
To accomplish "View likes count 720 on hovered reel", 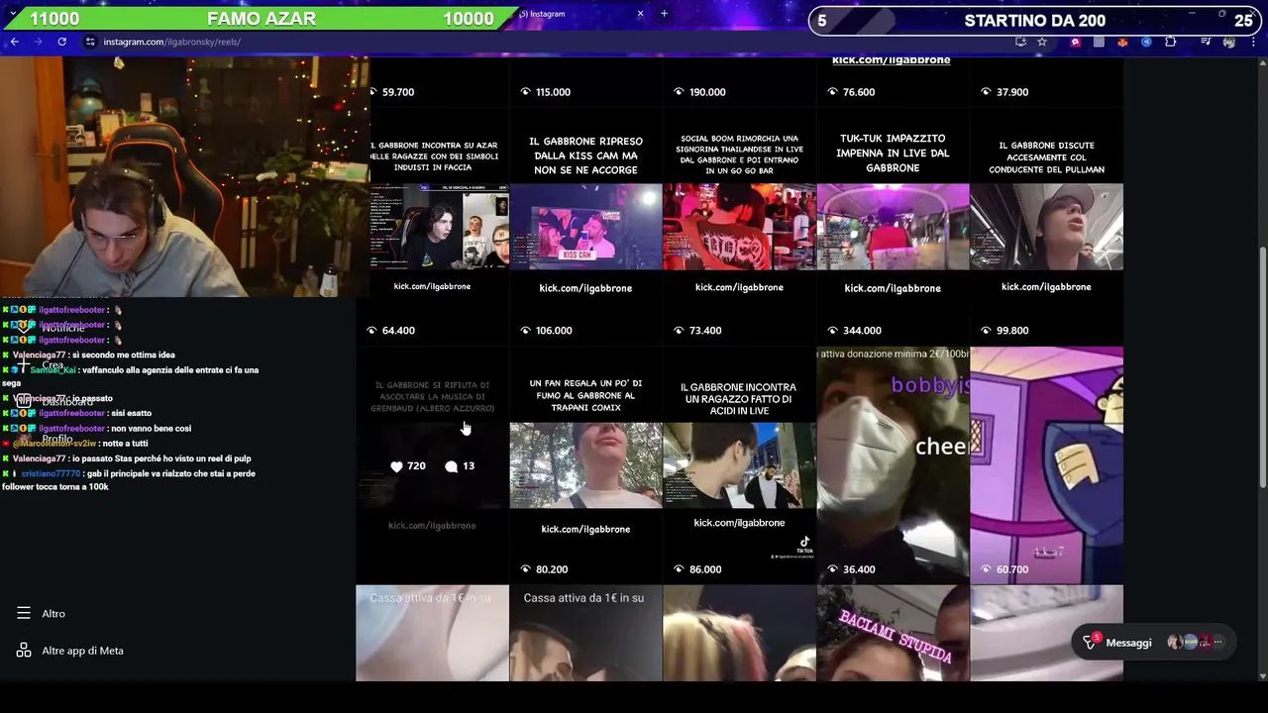I will click(x=407, y=466).
